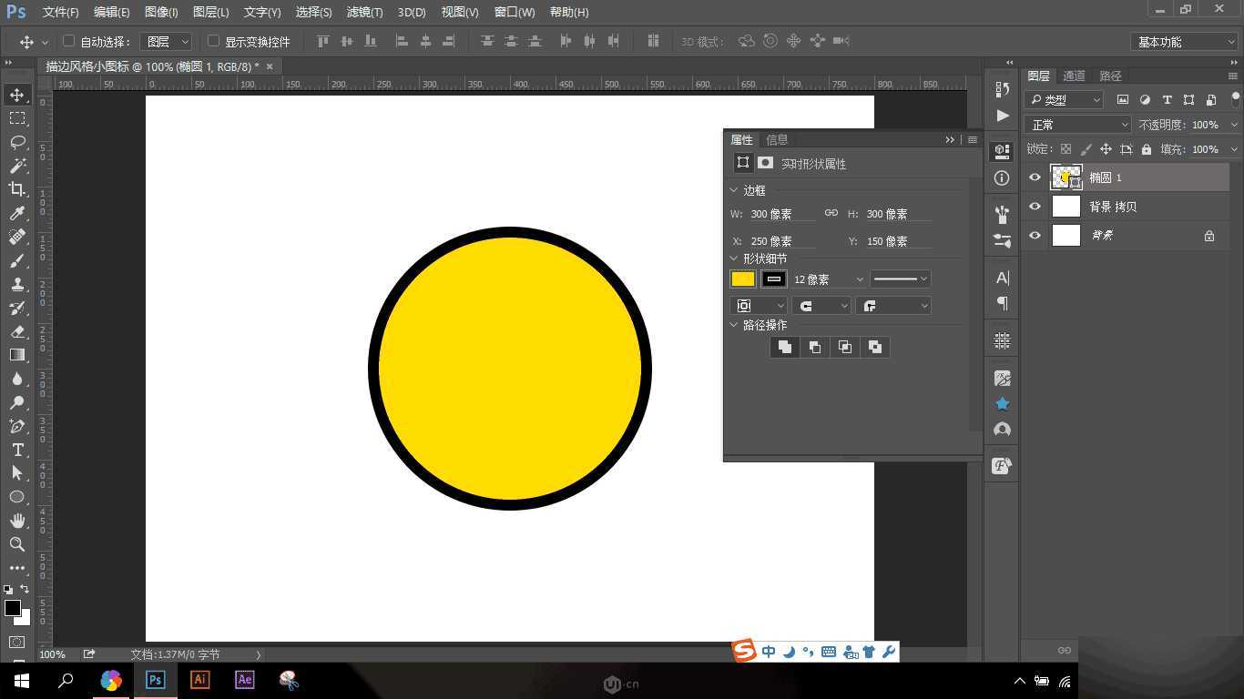The height and width of the screenshot is (699, 1244).
Task: Click the subtract path operation button
Action: tap(814, 347)
